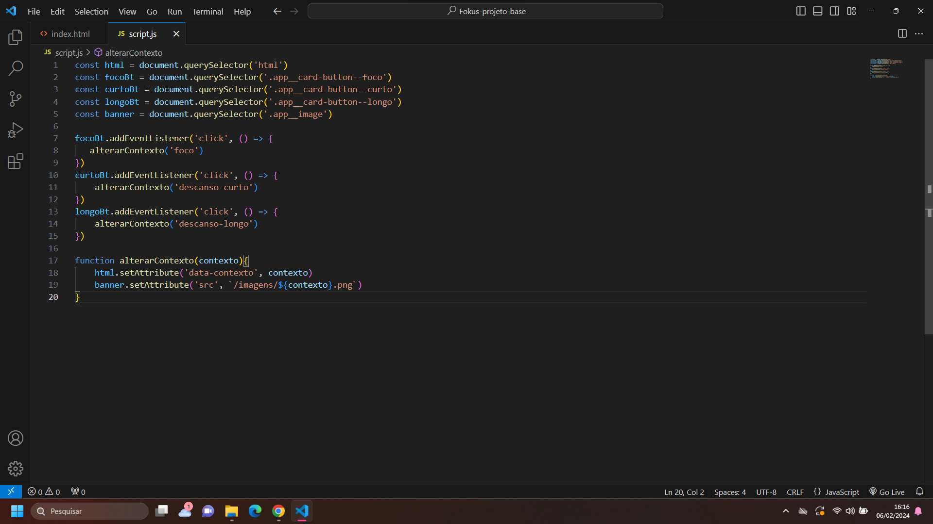This screenshot has height=524, width=933.
Task: Click the weather widget icon on taskbar
Action: 185,511
